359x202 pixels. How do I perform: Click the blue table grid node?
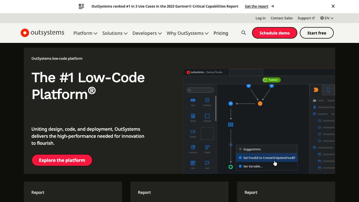coord(231,125)
